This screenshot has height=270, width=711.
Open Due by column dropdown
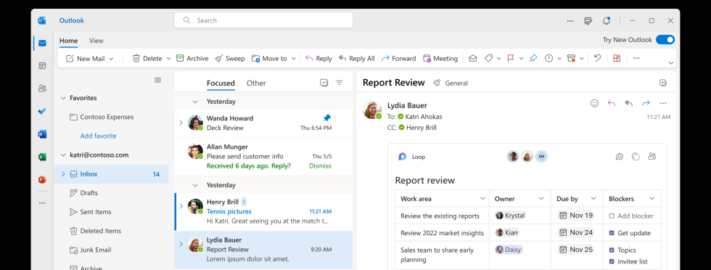[593, 199]
